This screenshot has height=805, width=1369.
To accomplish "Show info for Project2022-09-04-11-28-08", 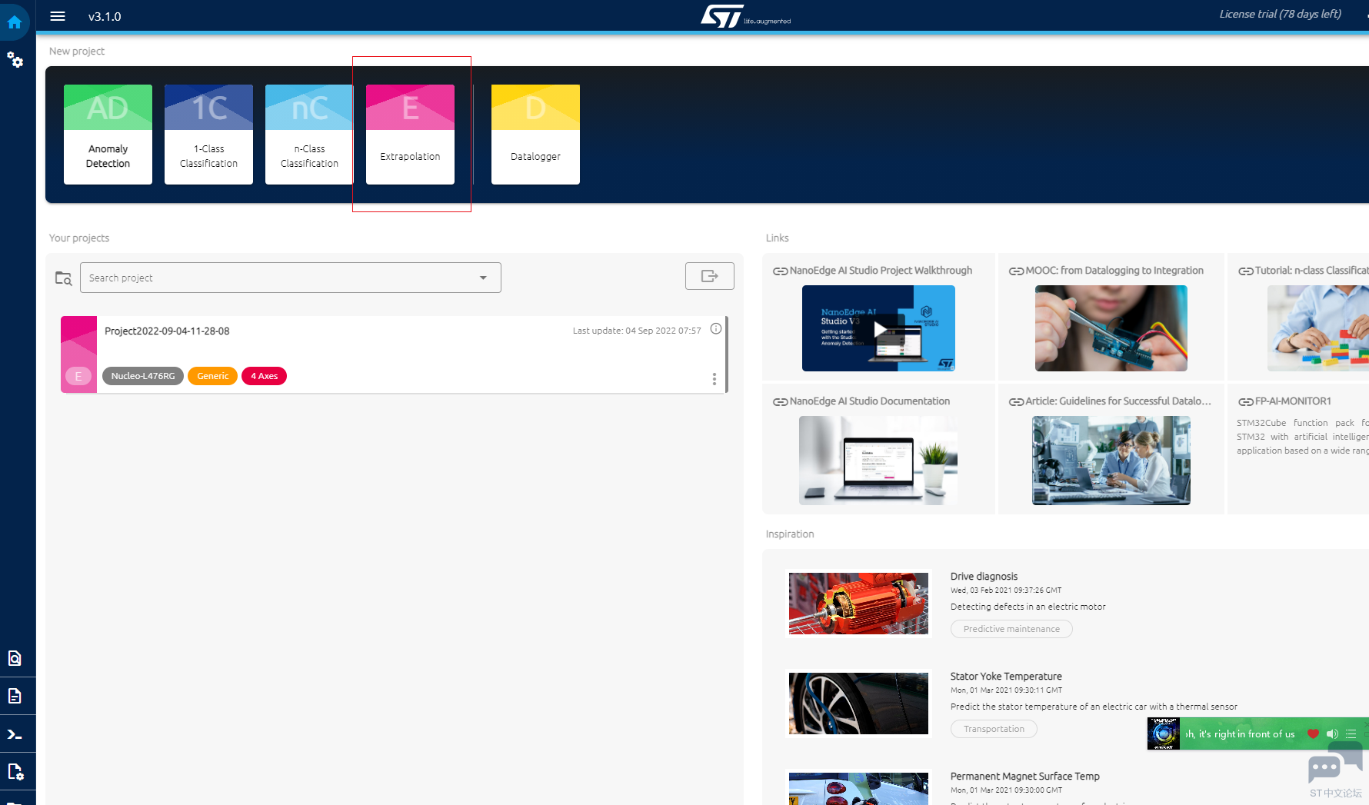I will pyautogui.click(x=716, y=329).
